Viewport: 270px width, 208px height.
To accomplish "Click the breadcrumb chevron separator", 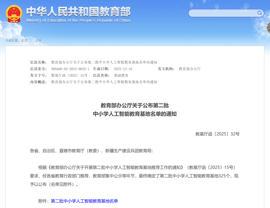I will point(31,40).
